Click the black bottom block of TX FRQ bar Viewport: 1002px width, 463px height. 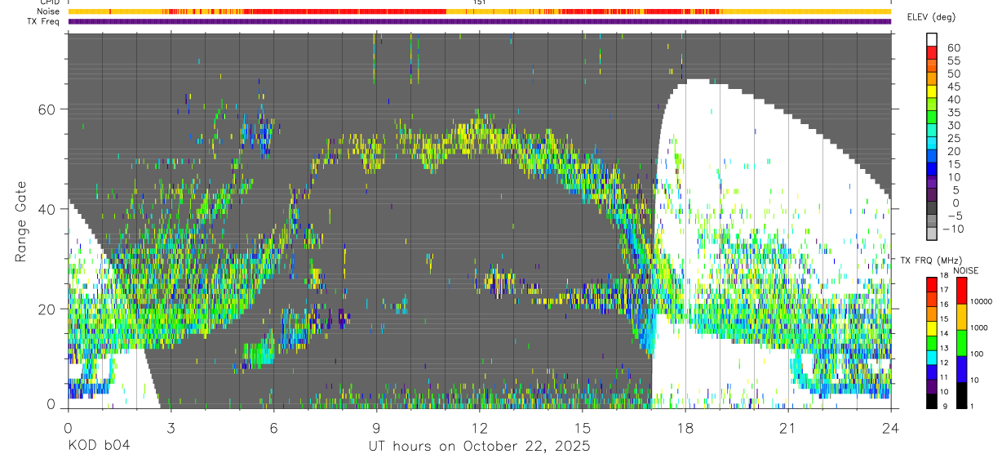(x=932, y=401)
